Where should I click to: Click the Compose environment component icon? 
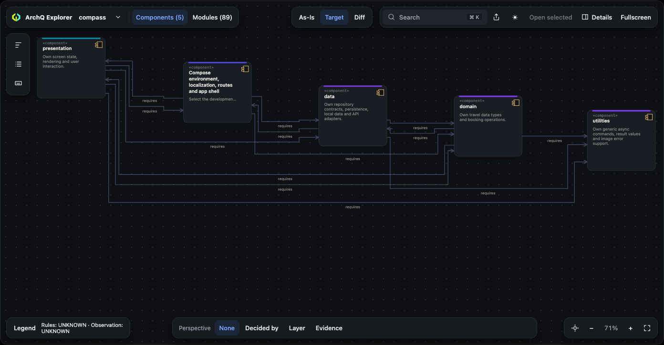click(245, 69)
